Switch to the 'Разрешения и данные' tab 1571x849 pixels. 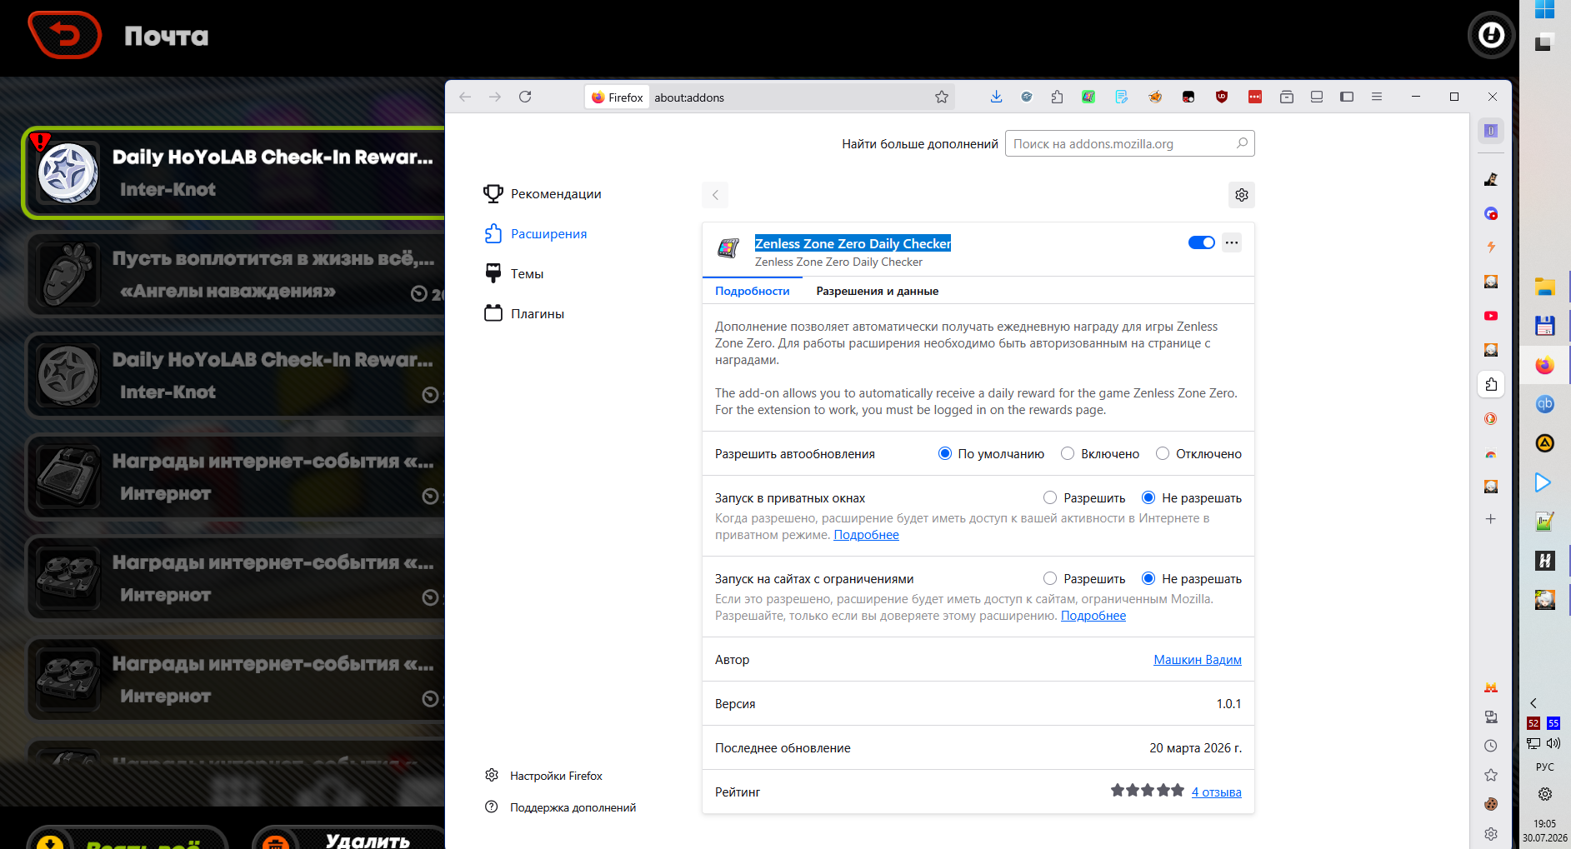[878, 291]
